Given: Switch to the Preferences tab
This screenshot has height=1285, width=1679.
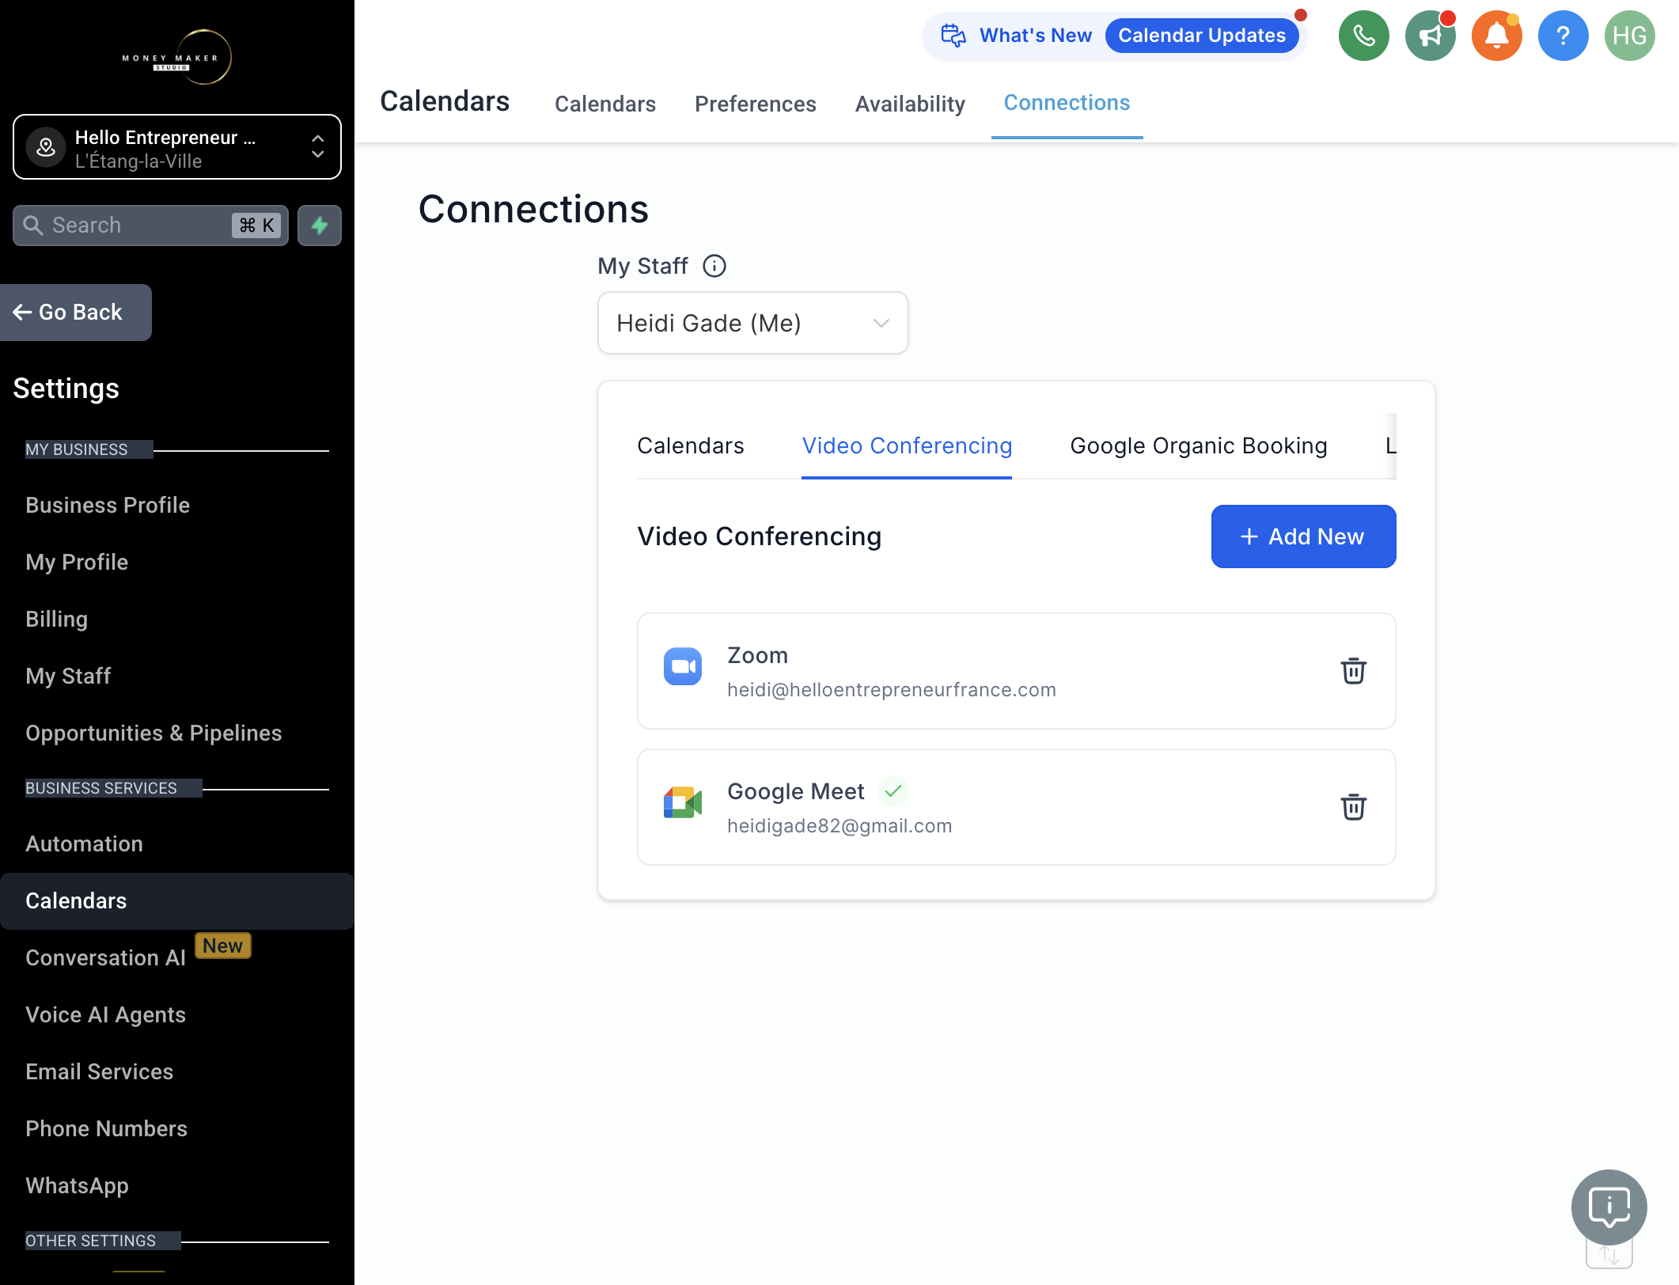Looking at the screenshot, I should click(x=756, y=104).
